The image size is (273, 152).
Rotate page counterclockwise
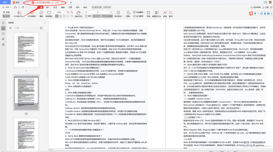pos(68,16)
